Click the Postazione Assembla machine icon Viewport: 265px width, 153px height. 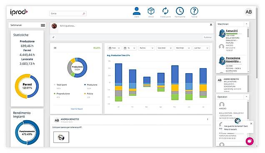tap(222, 61)
